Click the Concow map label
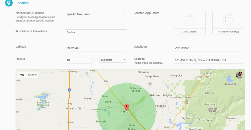 pos(177,97)
